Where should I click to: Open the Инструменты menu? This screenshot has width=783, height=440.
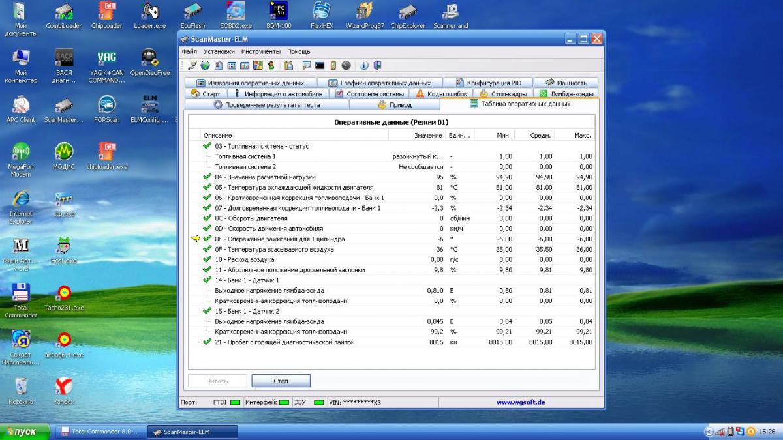[261, 51]
